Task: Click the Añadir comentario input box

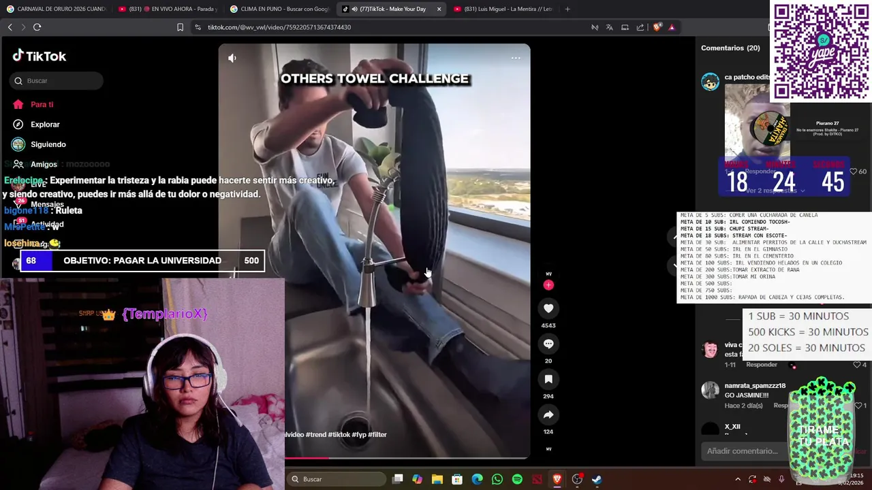Action: click(x=746, y=451)
